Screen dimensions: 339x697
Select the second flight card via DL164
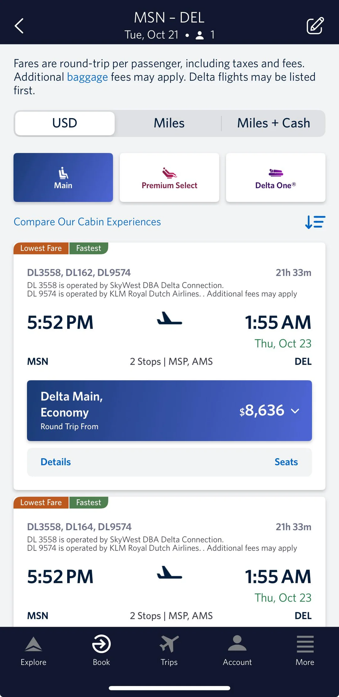tap(169, 577)
